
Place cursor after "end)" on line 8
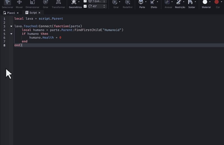[x=22, y=45]
